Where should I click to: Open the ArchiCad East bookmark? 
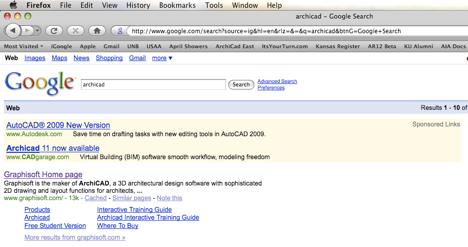235,46
